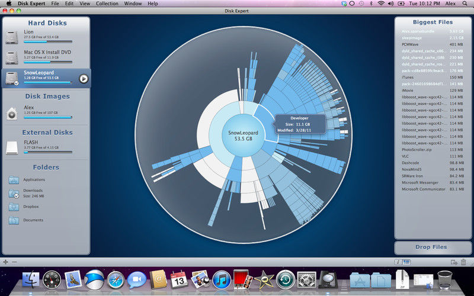Open the Applications folder icon
474x296 pixels.
click(x=14, y=180)
